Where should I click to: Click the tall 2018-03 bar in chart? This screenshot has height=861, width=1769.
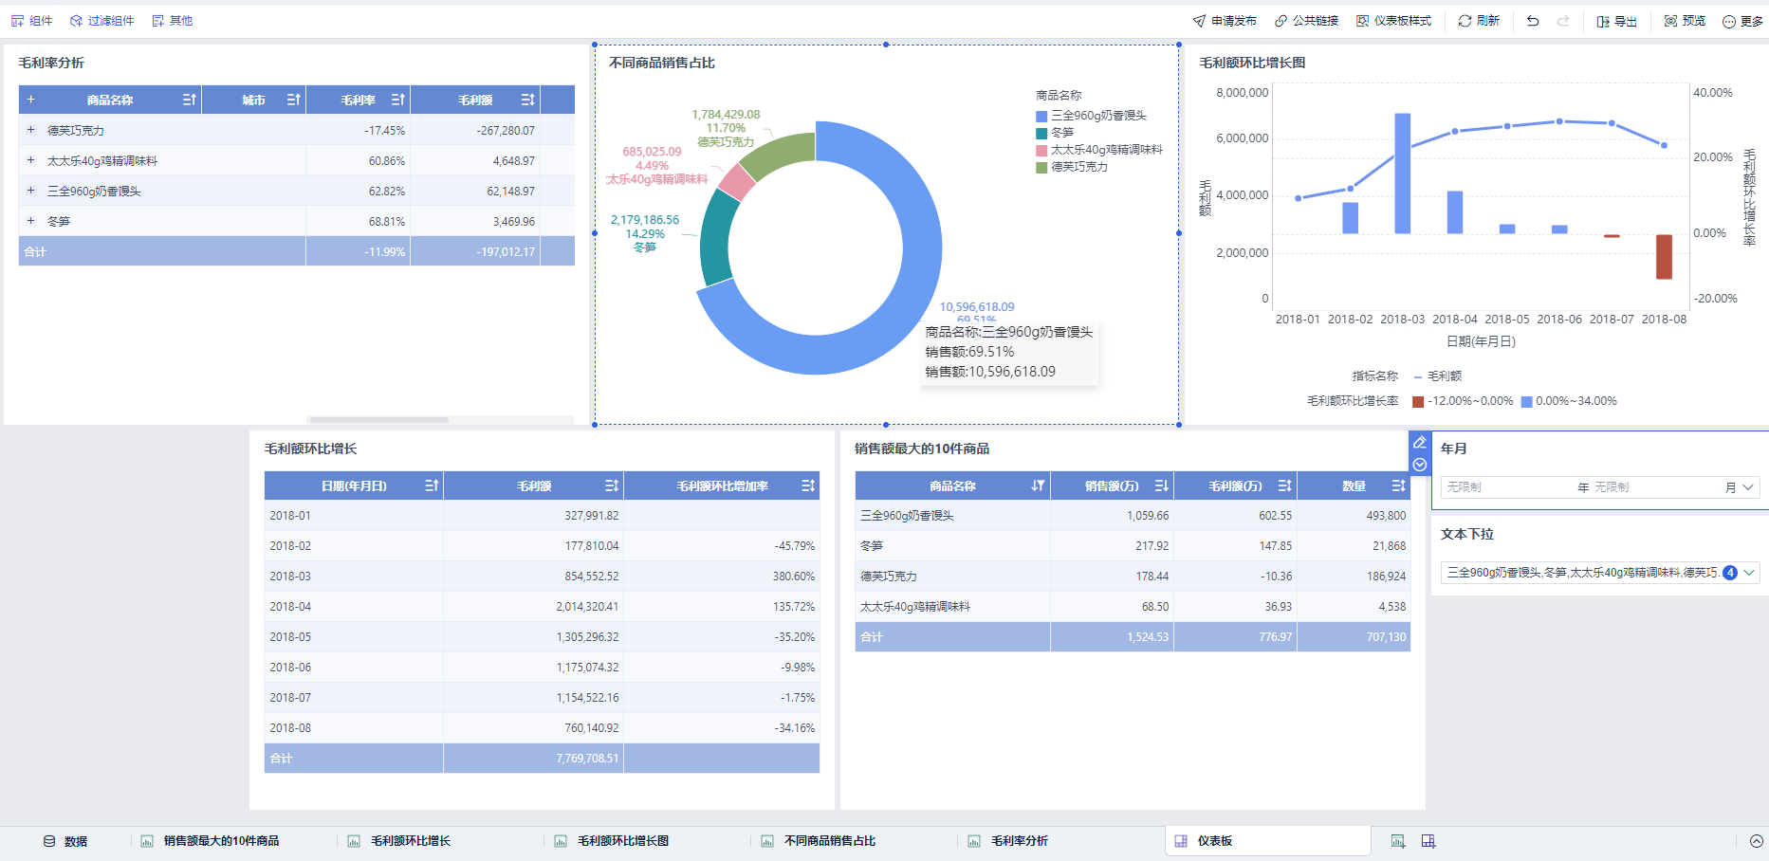(1402, 174)
